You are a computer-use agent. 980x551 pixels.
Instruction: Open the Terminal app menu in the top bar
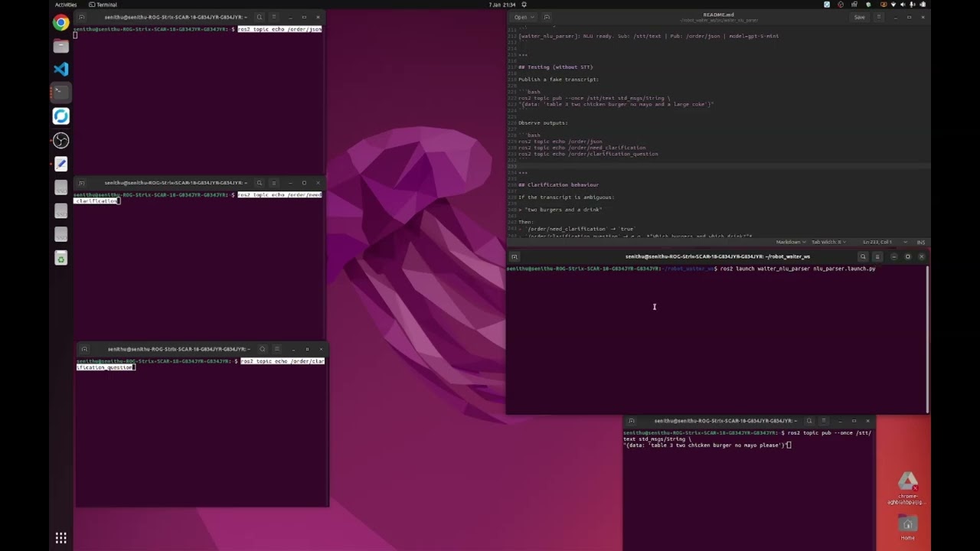103,5
